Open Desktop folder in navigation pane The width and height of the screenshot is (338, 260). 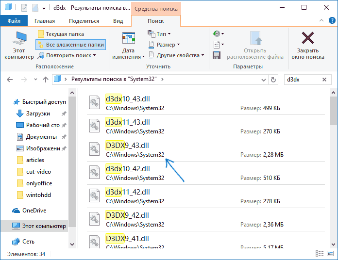pyautogui.click(x=38, y=125)
